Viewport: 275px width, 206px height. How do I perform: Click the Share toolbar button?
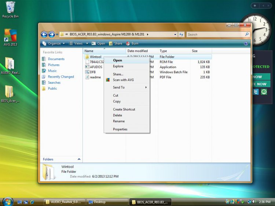115,44
